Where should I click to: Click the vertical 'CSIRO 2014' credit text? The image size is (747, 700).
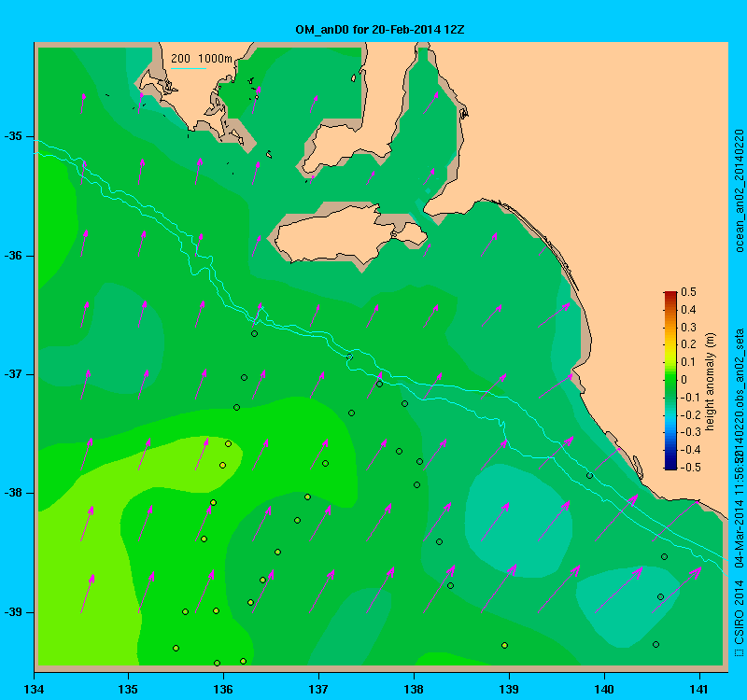pyautogui.click(x=739, y=611)
